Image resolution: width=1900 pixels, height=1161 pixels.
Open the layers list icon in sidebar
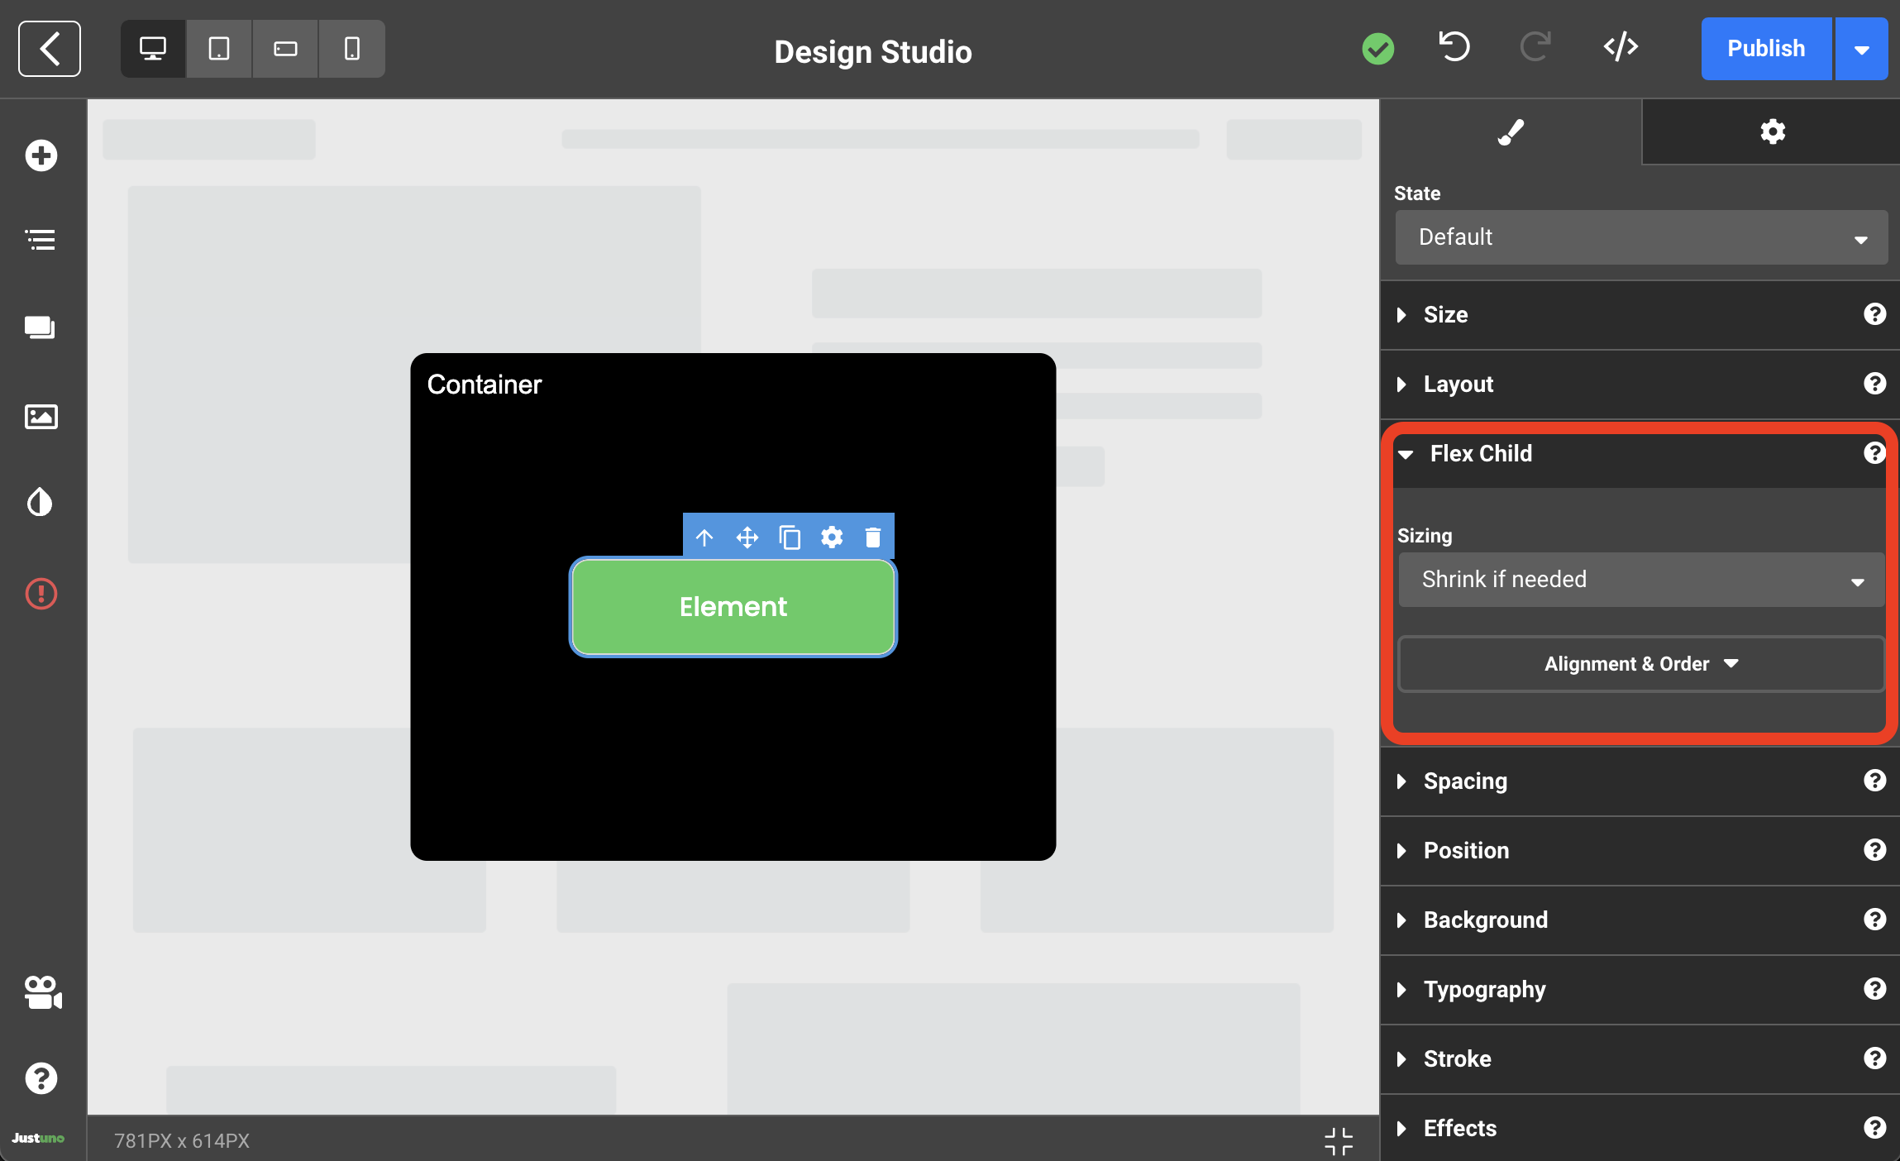pos(41,240)
